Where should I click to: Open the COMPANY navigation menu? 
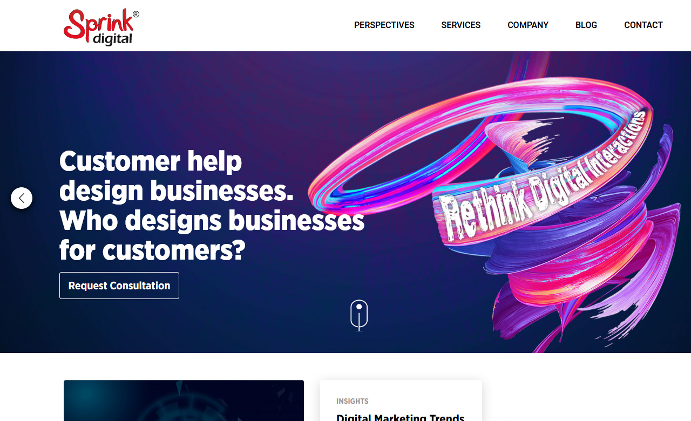[x=528, y=25]
